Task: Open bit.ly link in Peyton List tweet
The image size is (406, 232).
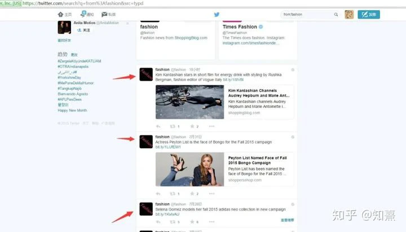Action: tap(168, 147)
